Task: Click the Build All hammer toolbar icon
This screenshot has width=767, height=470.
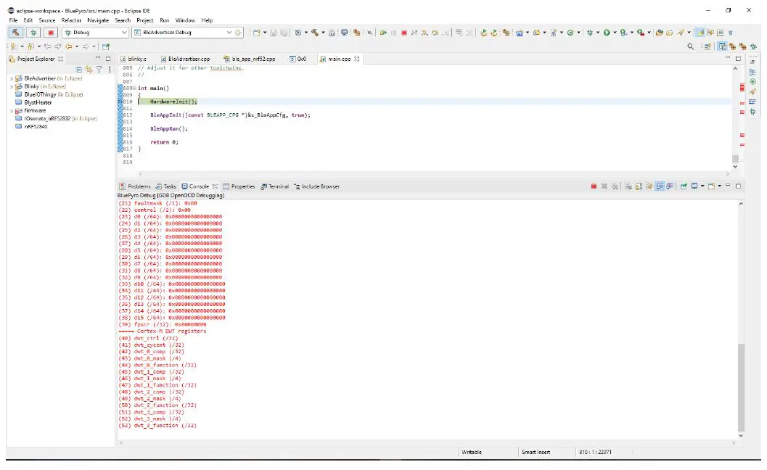Action: [x=315, y=33]
